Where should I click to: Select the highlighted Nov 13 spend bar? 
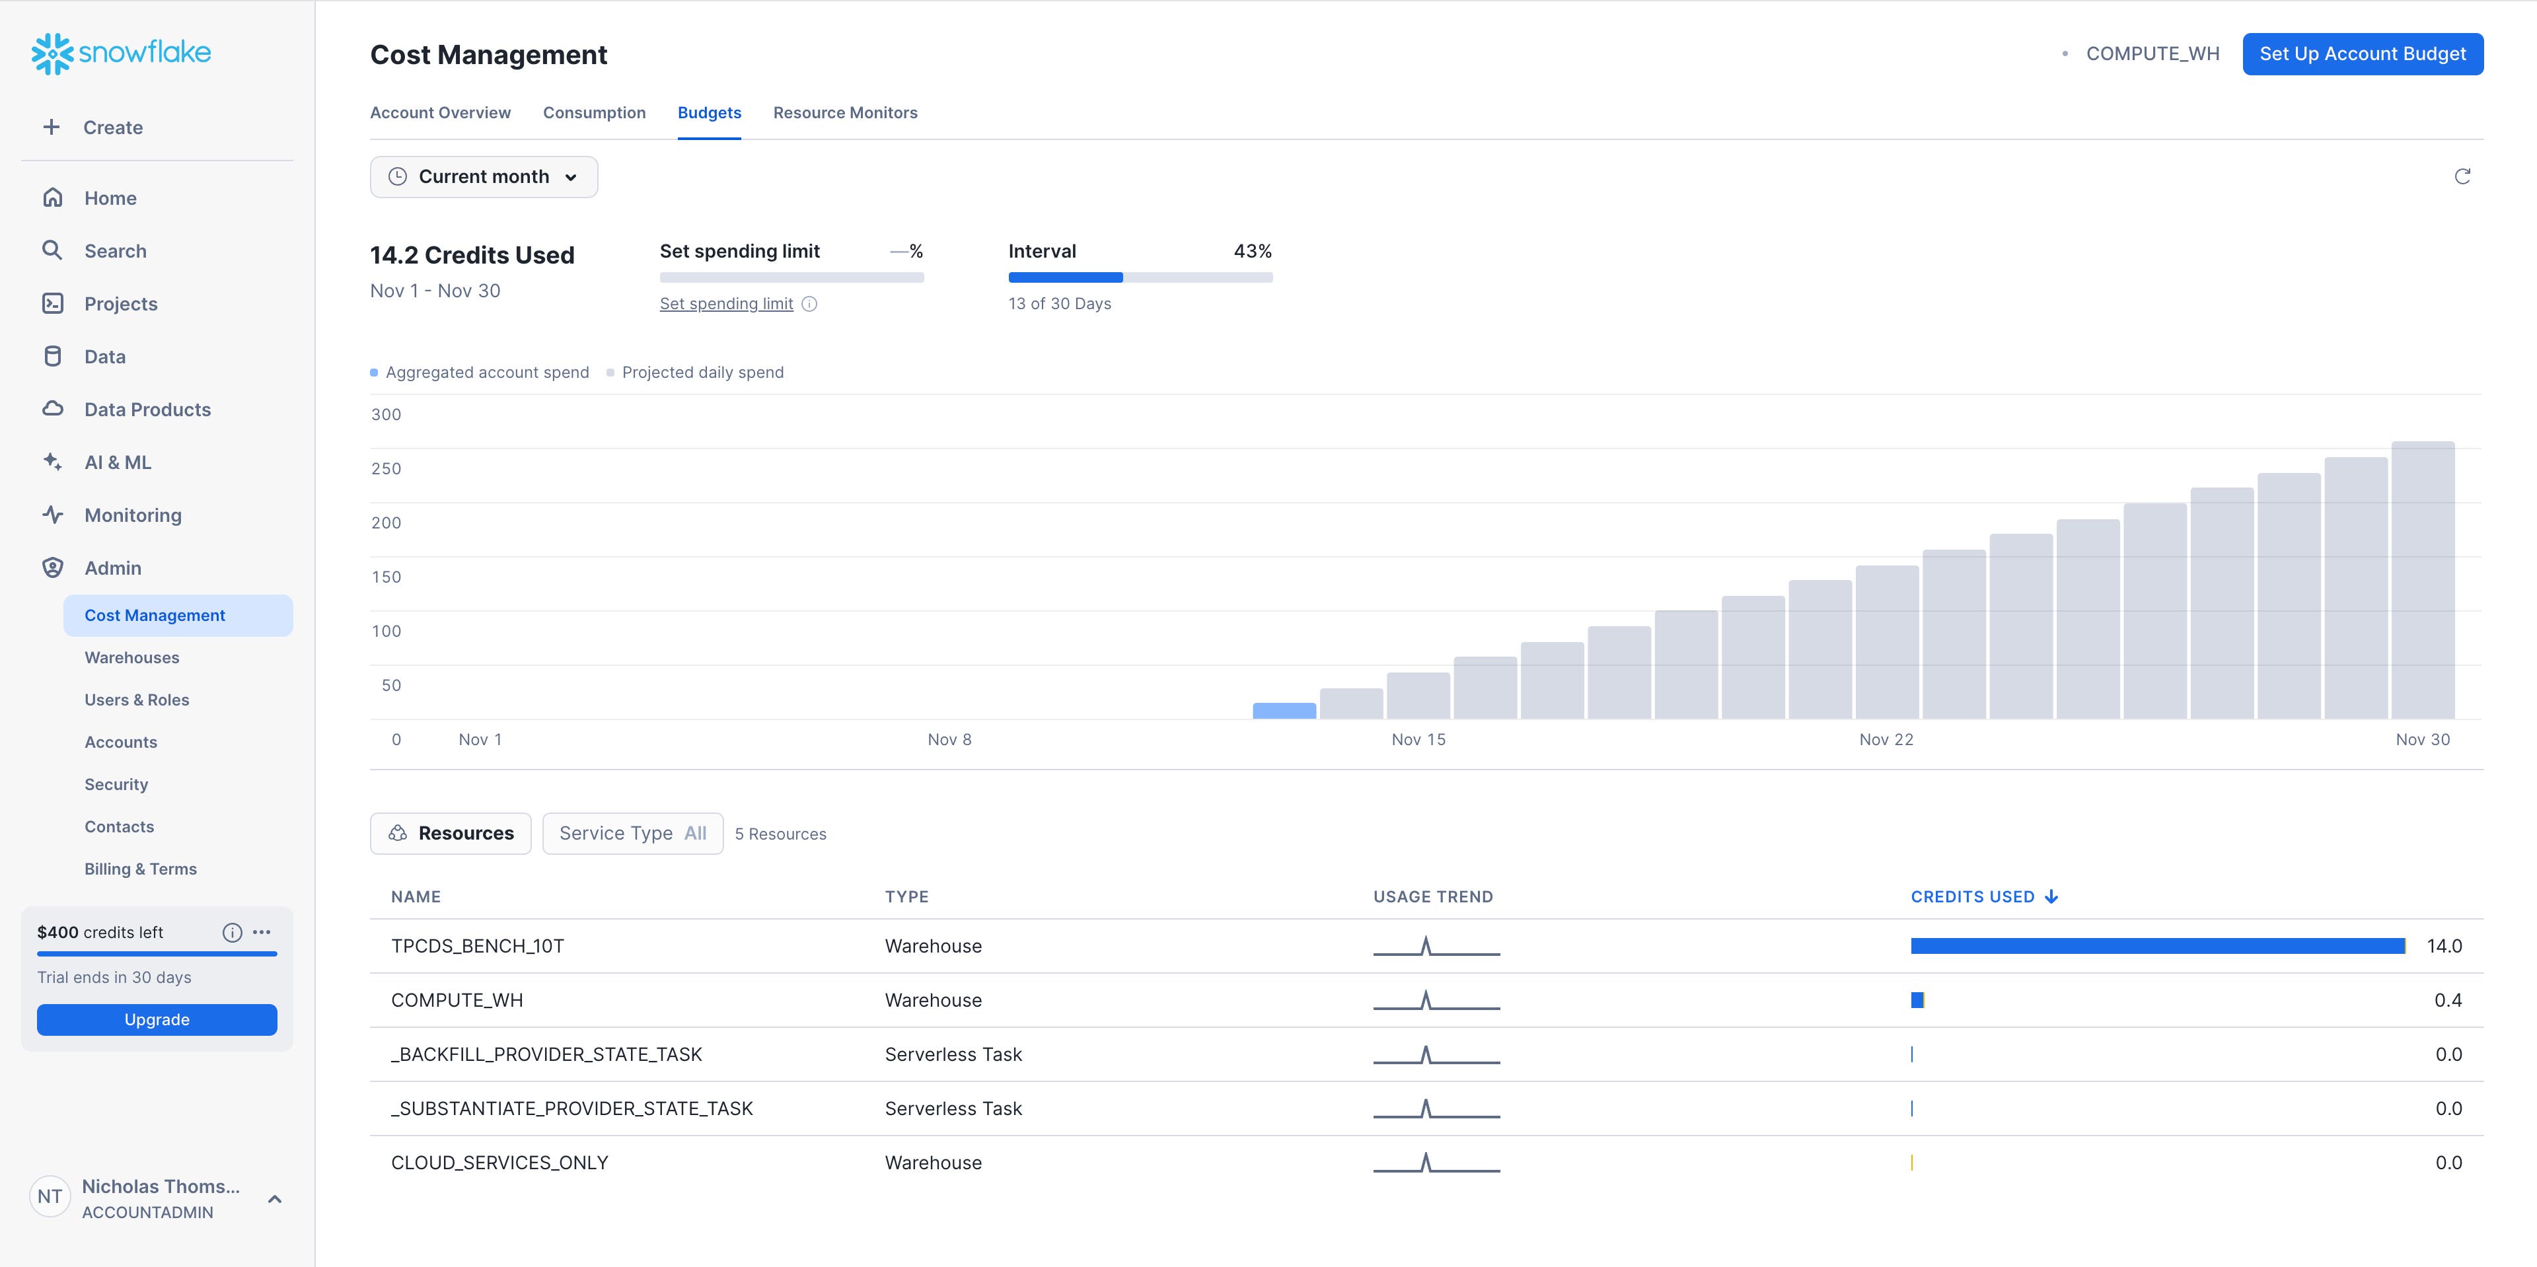coord(1284,711)
